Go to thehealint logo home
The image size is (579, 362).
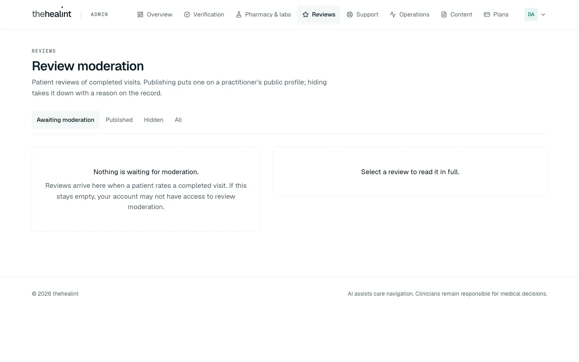tap(51, 13)
